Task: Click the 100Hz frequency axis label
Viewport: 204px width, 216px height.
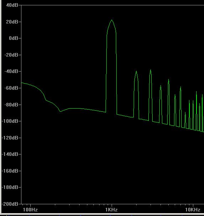Action: pyautogui.click(x=30, y=210)
